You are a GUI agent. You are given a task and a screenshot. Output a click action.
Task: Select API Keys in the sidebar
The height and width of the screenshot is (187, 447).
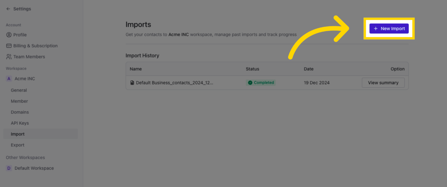pos(20,123)
